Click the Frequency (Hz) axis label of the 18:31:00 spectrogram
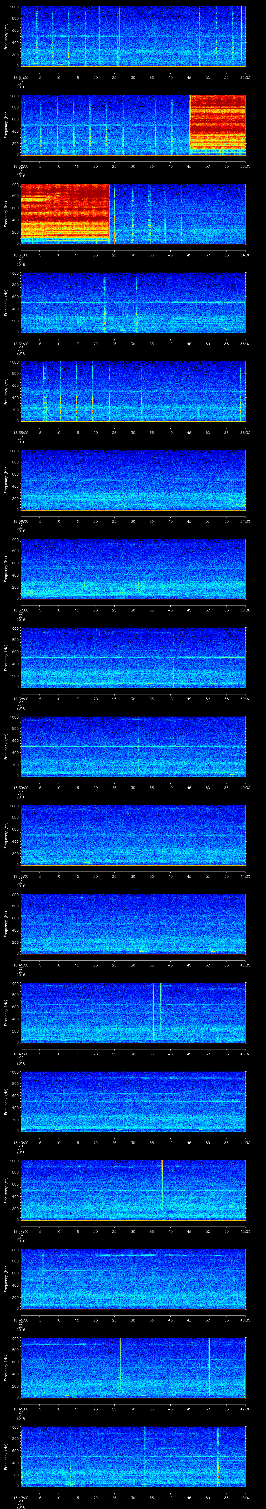The height and width of the screenshot is (1509, 266). [6, 36]
